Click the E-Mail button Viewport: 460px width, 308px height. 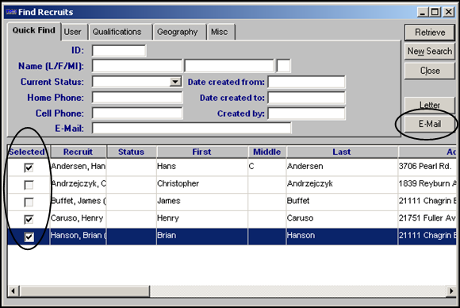[430, 124]
